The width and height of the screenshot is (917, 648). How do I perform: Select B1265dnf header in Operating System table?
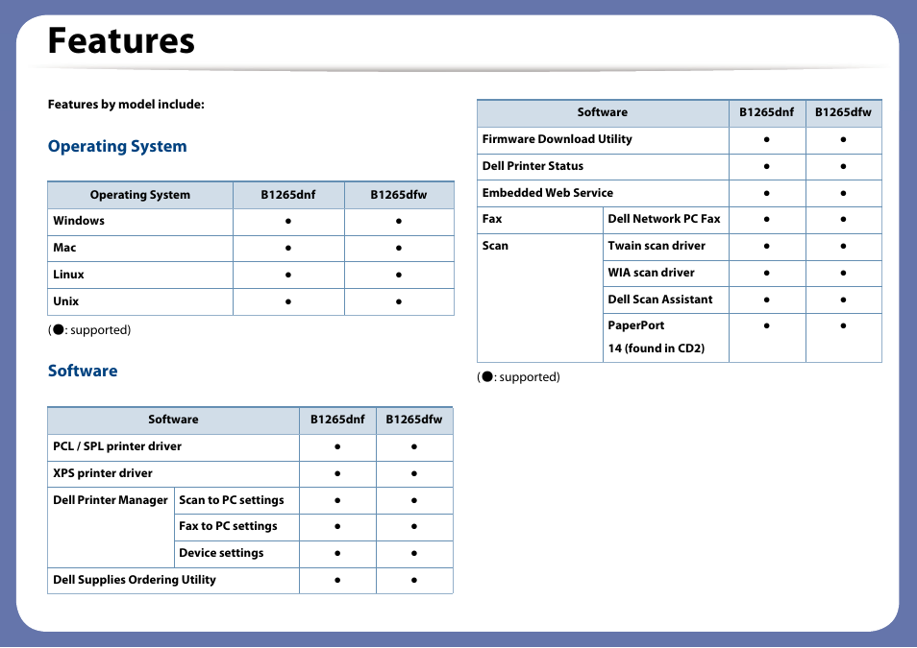pyautogui.click(x=287, y=195)
